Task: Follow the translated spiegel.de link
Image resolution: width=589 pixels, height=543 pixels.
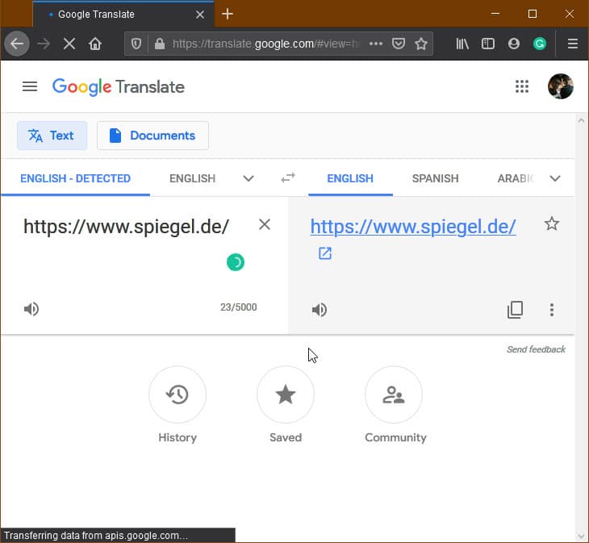Action: 413,227
